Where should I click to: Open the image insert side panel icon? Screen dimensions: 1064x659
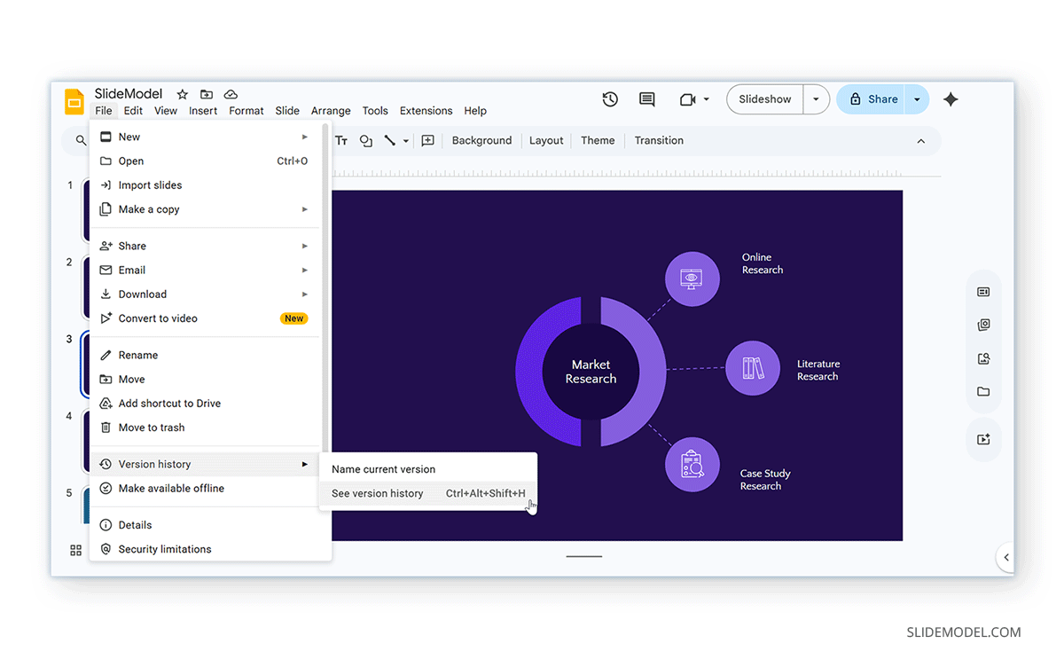[x=983, y=358]
